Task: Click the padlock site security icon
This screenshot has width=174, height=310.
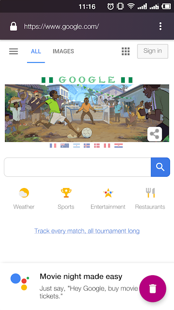Action: click(x=14, y=26)
